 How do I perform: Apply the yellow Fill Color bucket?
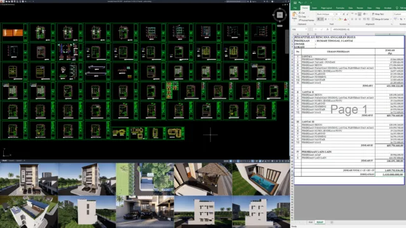point(340,19)
